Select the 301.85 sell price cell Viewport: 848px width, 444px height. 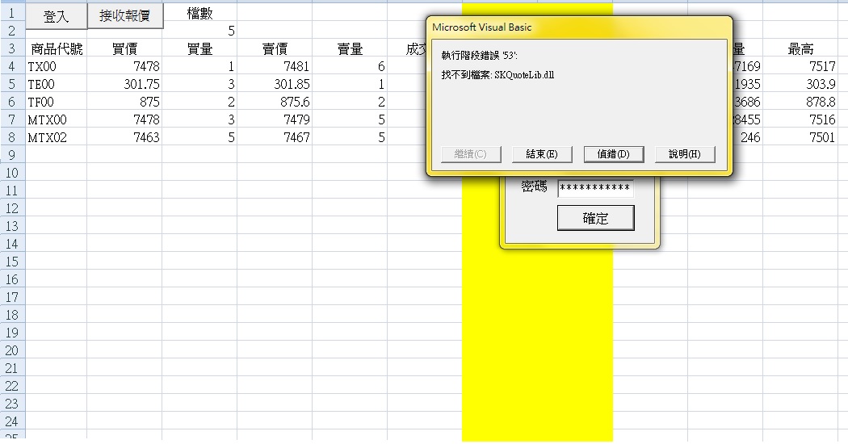[x=275, y=85]
